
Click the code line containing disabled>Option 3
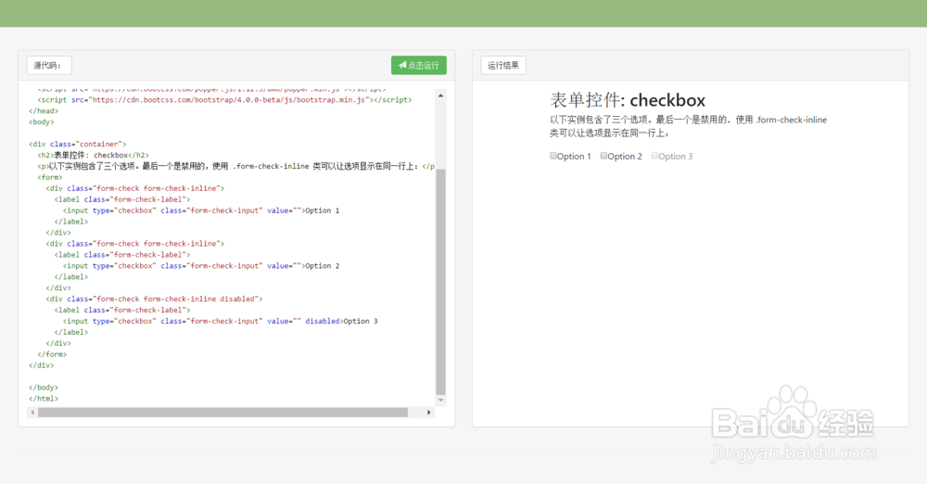220,322
